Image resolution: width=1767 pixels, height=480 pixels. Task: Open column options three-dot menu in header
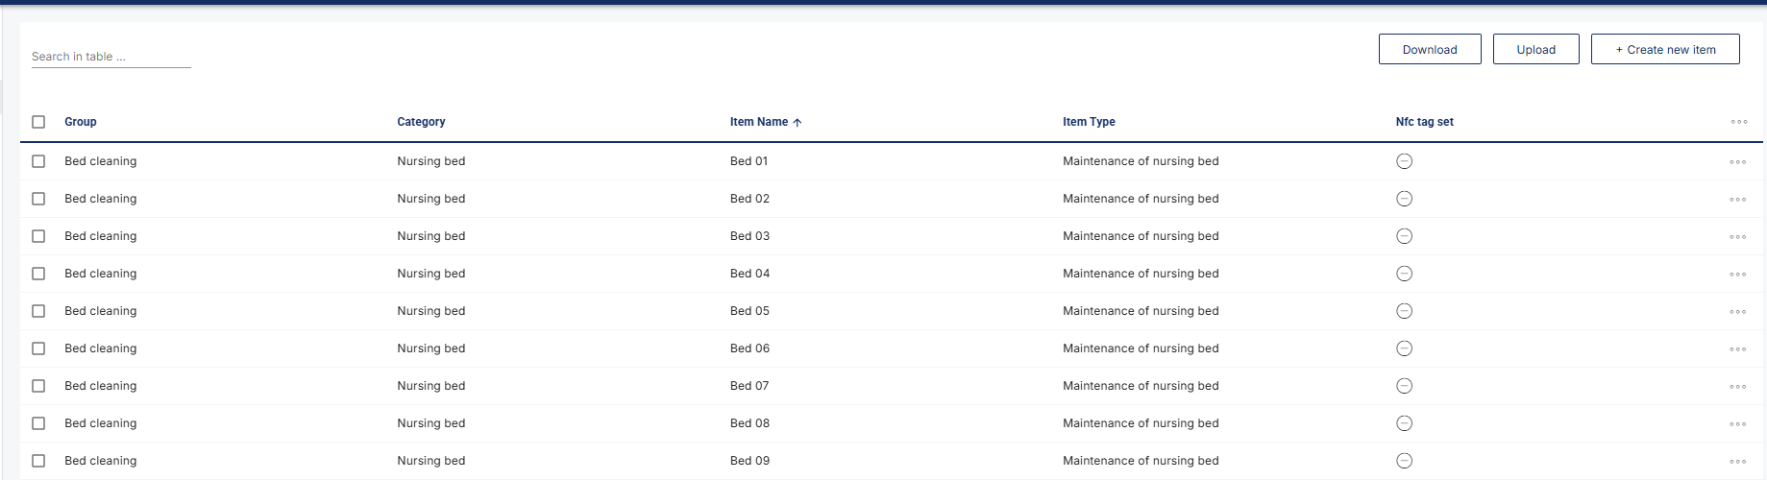[x=1738, y=122]
